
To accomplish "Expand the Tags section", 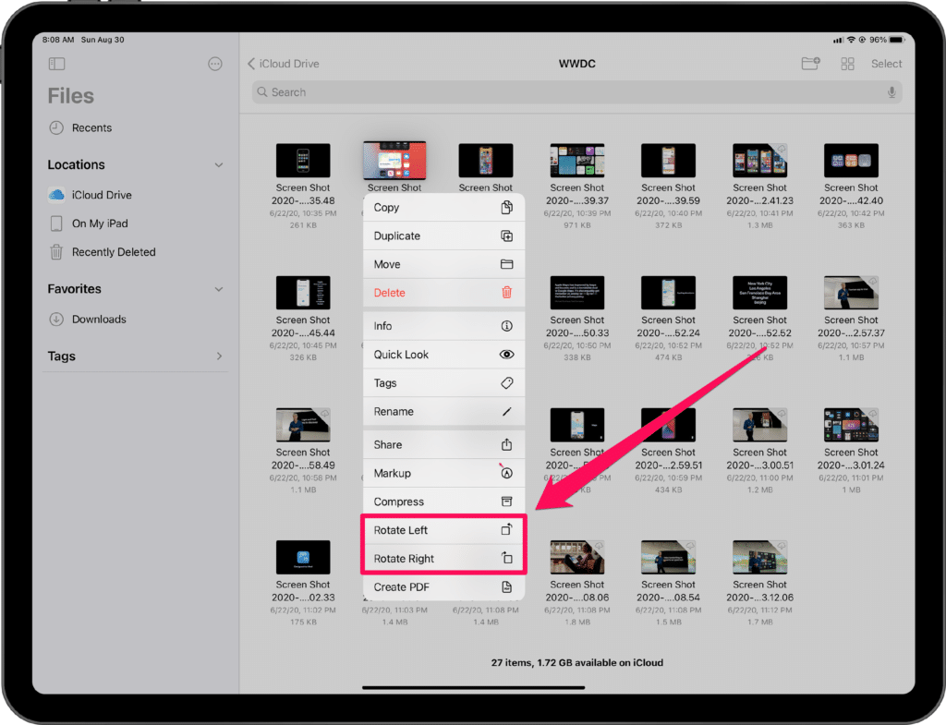I will 219,356.
